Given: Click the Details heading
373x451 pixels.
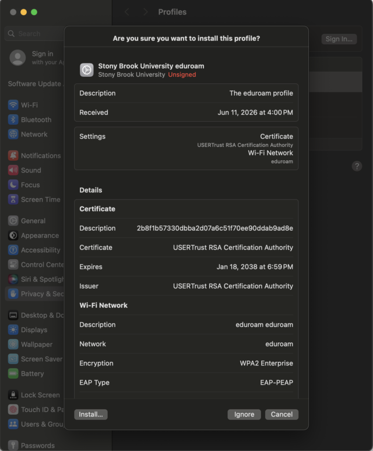Looking at the screenshot, I should click(x=90, y=190).
